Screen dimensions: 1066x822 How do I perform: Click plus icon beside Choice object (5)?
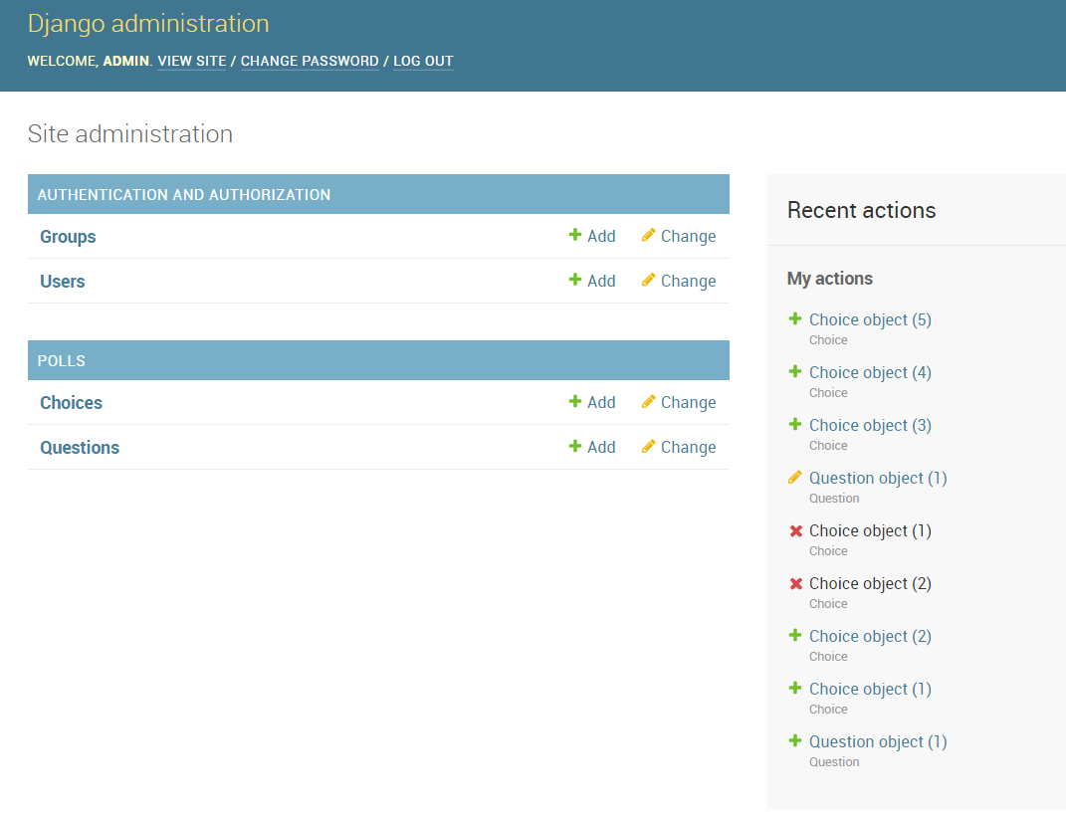[794, 318]
